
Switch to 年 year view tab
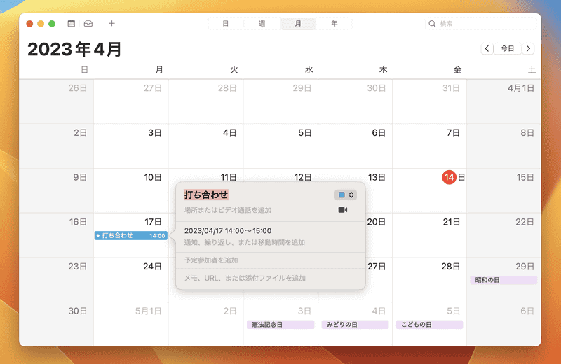pyautogui.click(x=334, y=24)
